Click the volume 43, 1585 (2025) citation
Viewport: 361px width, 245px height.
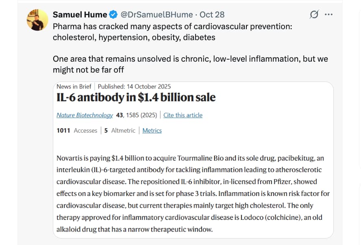(x=136, y=115)
